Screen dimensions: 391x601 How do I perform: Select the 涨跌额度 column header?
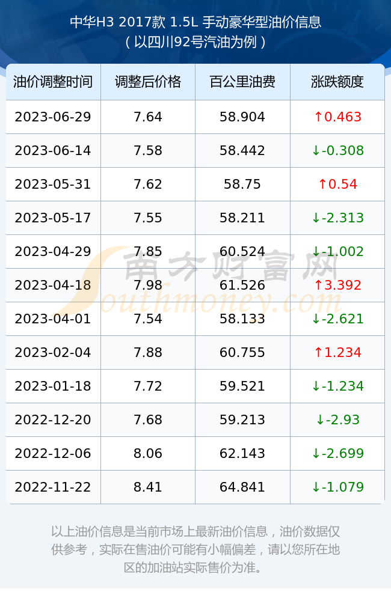(x=337, y=82)
